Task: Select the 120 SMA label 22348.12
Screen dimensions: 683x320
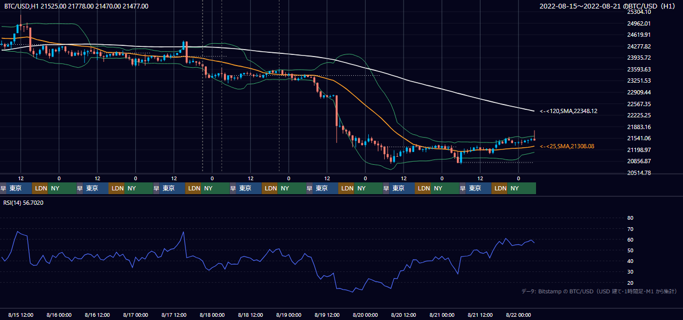Action: [x=569, y=111]
